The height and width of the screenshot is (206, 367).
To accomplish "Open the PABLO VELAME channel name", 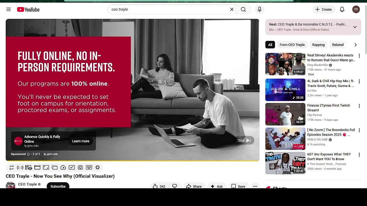I will pos(317,140).
